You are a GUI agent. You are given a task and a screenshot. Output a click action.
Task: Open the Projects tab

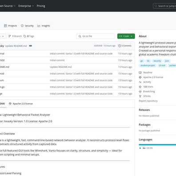point(10,26)
